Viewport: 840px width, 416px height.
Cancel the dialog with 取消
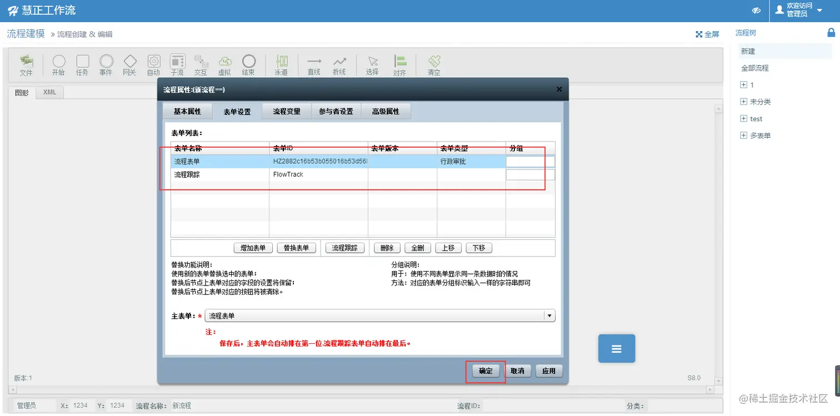[x=517, y=371]
